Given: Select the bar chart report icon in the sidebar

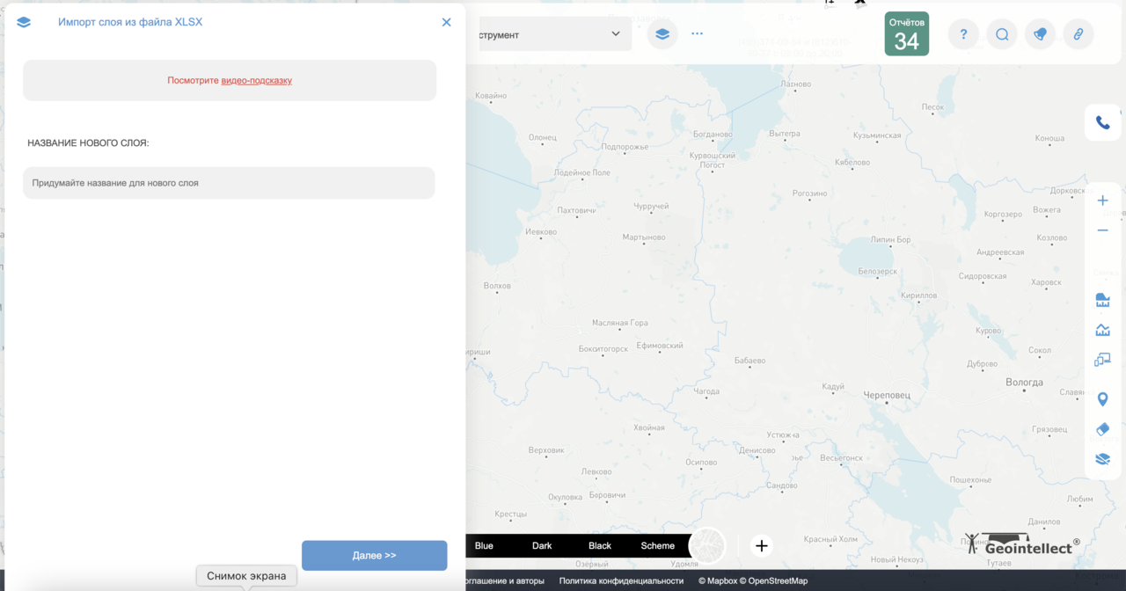Looking at the screenshot, I should (1102, 300).
